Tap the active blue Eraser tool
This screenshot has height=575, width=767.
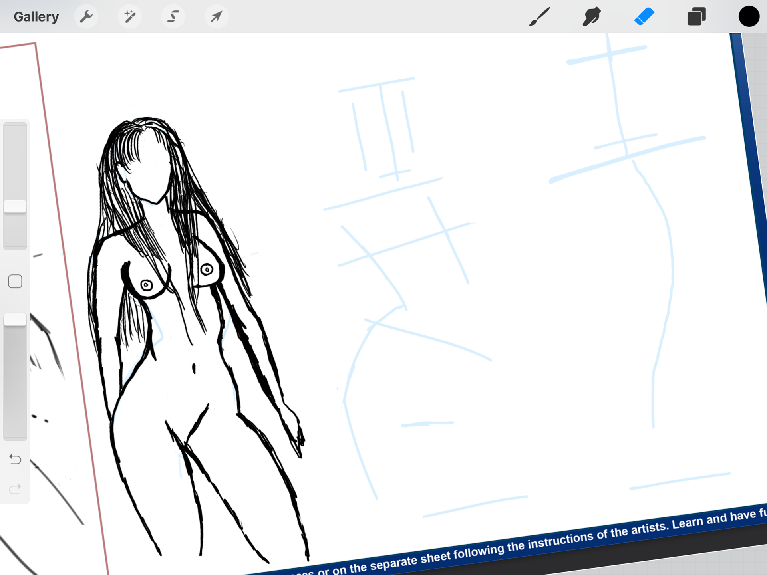pos(644,17)
